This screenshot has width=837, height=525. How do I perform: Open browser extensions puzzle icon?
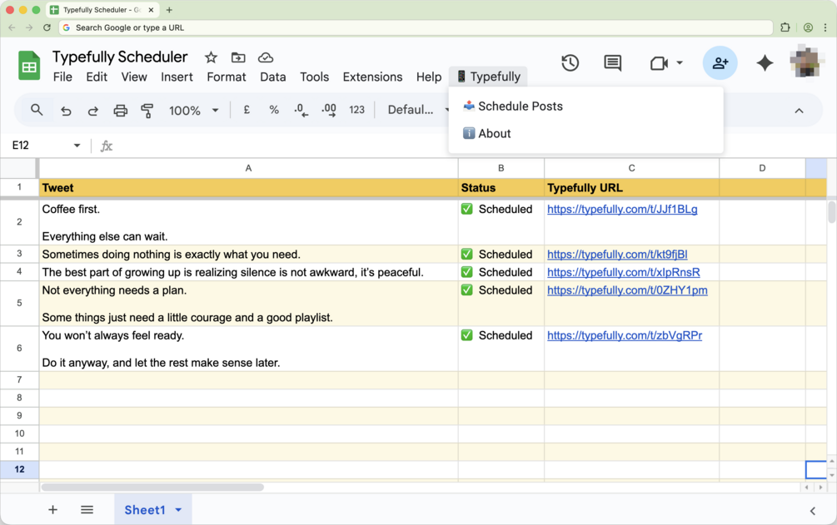coord(785,27)
